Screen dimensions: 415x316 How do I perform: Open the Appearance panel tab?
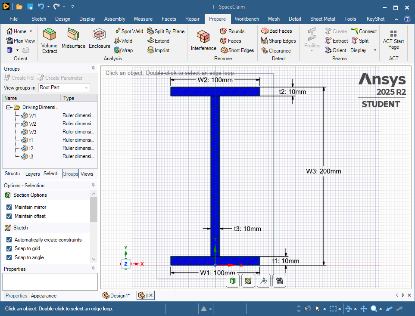pyautogui.click(x=44, y=296)
